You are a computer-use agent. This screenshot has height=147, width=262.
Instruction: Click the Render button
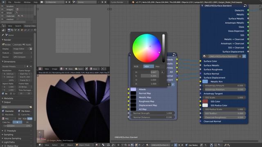point(7,45)
